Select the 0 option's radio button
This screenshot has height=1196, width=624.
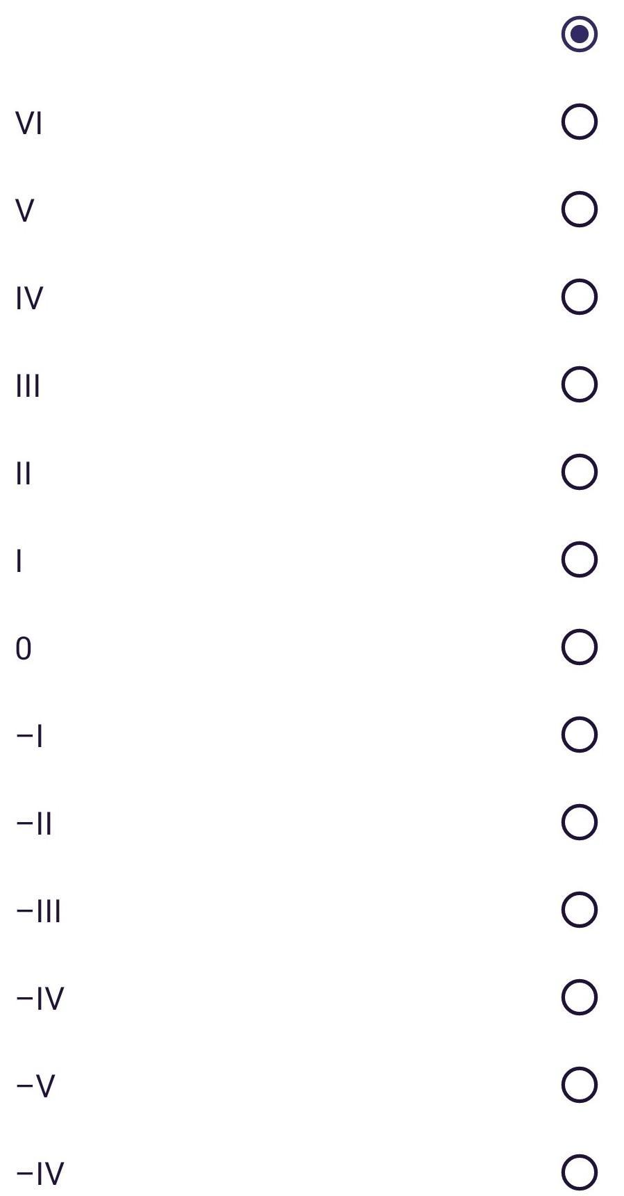[x=579, y=648]
